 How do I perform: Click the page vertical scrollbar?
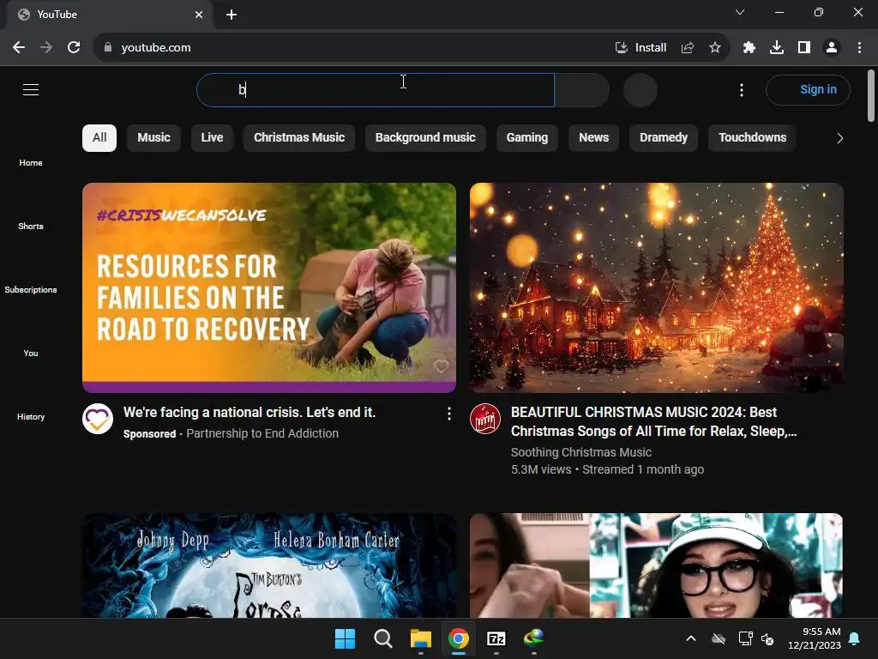(871, 96)
